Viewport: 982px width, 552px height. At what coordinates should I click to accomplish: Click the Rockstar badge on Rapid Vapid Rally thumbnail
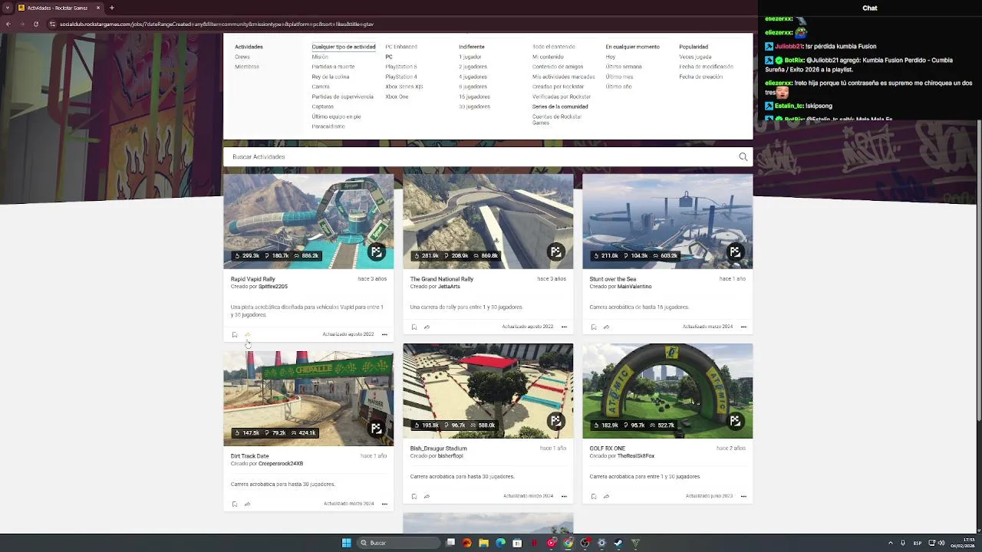(376, 251)
